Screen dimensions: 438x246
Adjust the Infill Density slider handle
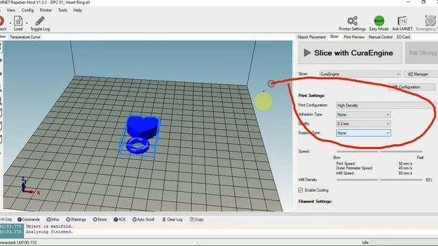(x=379, y=180)
